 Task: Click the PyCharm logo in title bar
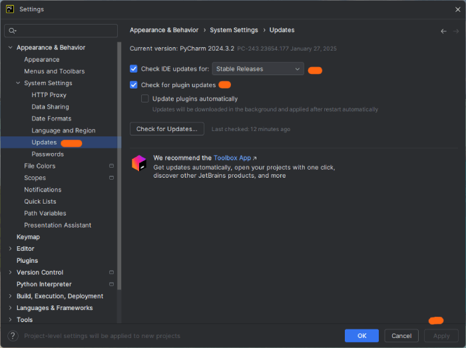click(10, 9)
